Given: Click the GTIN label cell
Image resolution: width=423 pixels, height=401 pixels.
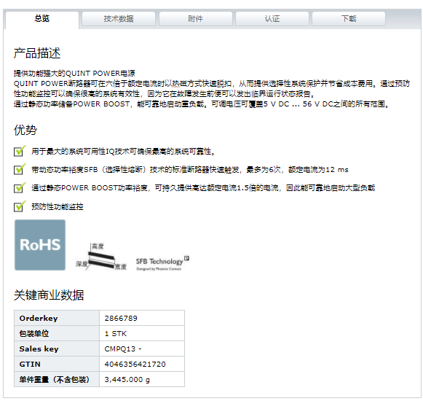Looking at the screenshot, I should coord(57,364).
